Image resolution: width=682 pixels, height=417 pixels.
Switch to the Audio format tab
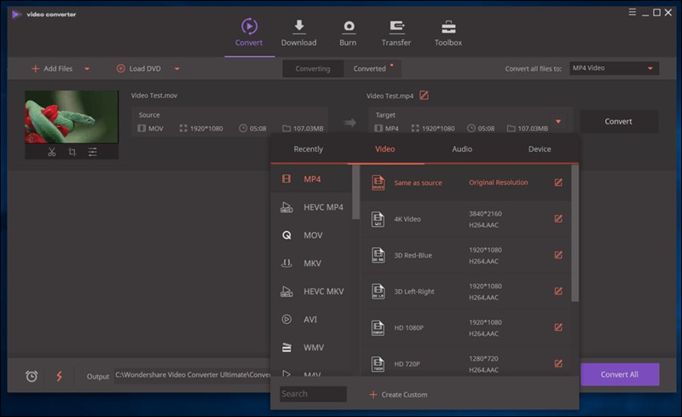pos(462,149)
